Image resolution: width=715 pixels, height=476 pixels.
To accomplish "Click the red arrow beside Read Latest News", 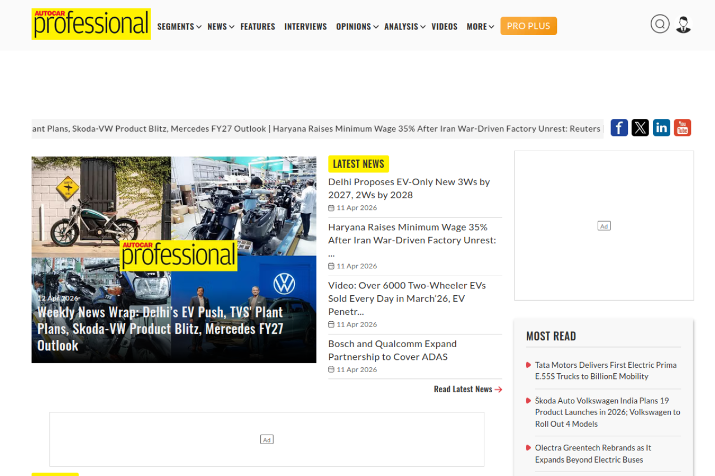I will pos(498,390).
